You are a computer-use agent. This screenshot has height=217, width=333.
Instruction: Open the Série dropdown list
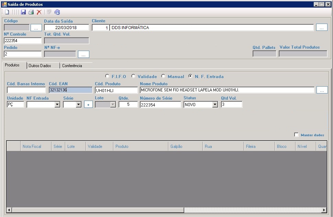(x=78, y=105)
